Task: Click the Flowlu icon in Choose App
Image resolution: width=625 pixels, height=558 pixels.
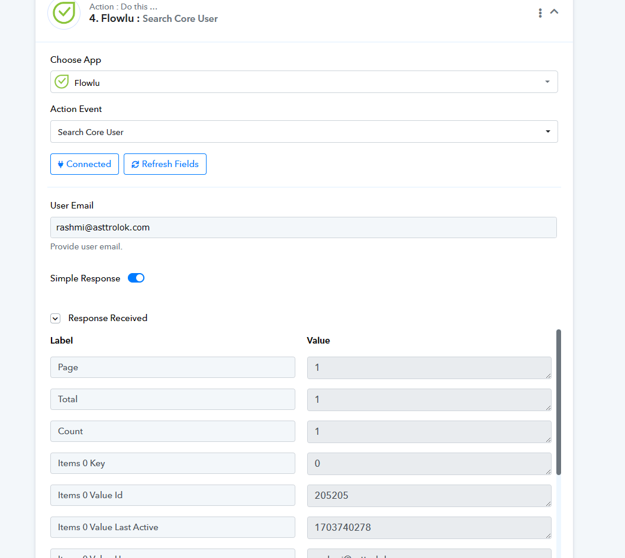Action: point(62,82)
